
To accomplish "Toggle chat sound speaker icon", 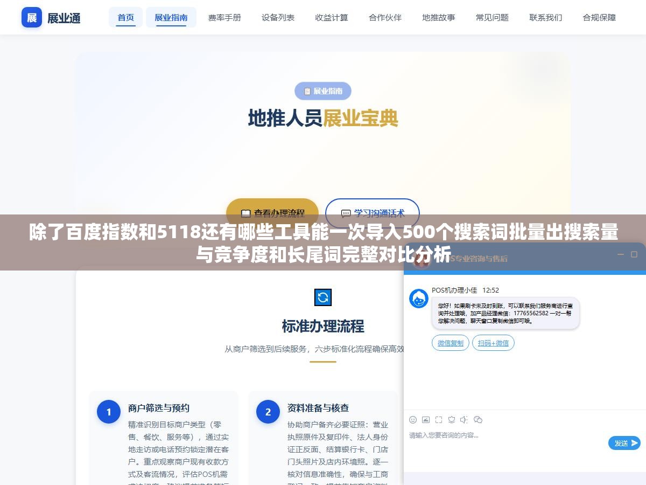I will (x=464, y=419).
